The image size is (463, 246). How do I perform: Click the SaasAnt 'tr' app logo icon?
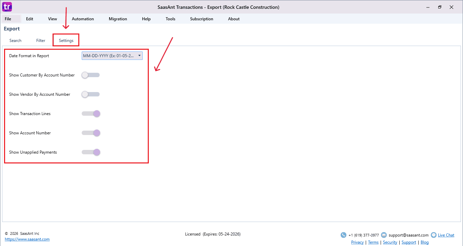point(7,7)
